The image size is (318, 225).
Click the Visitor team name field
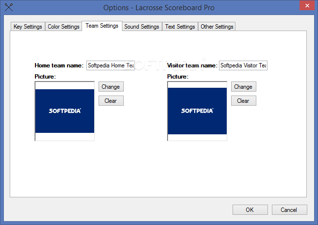[243, 65]
